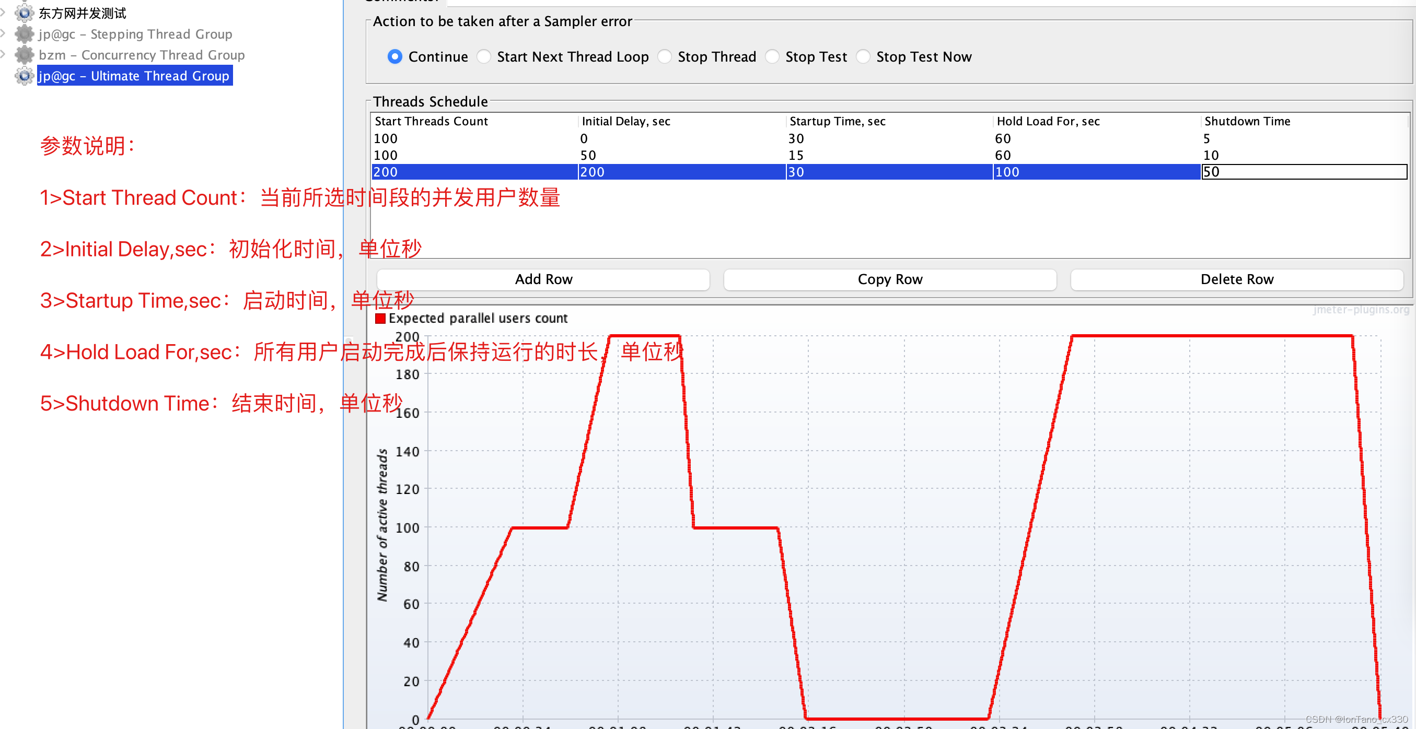Select the Stop Test Now option
Image resolution: width=1416 pixels, height=729 pixels.
pos(863,56)
